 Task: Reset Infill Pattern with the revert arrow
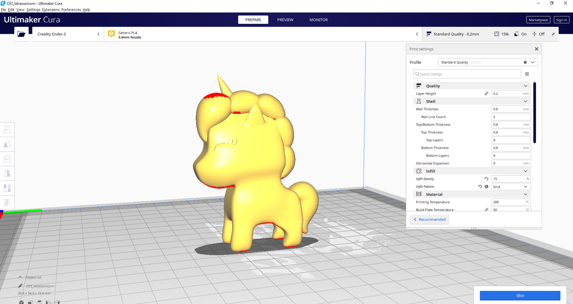click(480, 187)
